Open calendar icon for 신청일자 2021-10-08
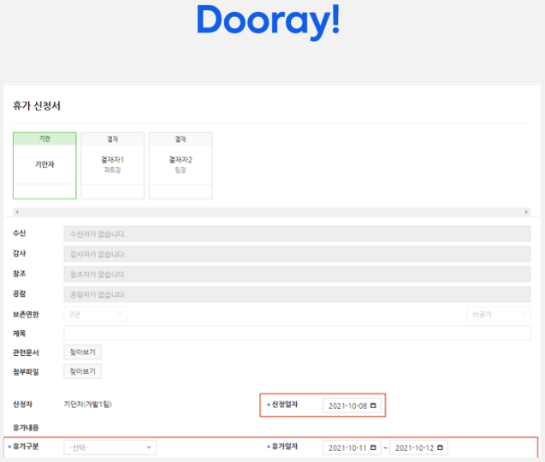 373,406
